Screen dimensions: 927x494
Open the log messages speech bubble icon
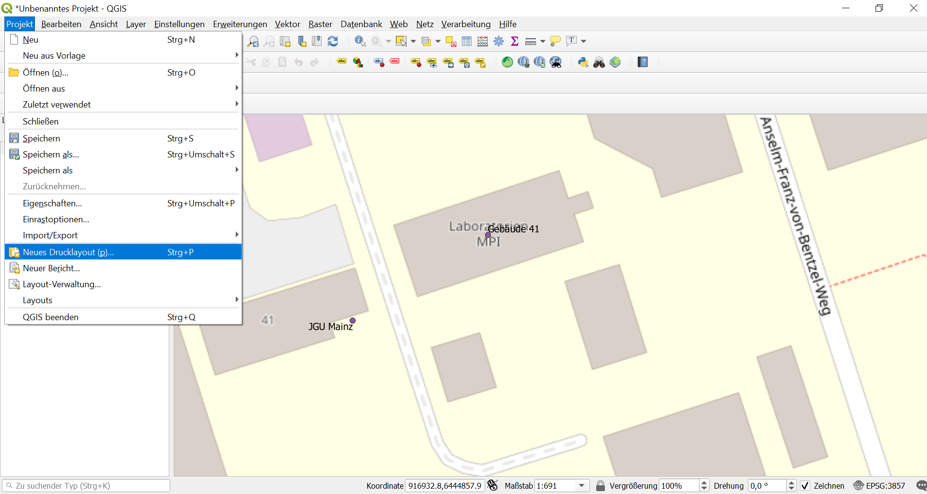click(x=921, y=485)
